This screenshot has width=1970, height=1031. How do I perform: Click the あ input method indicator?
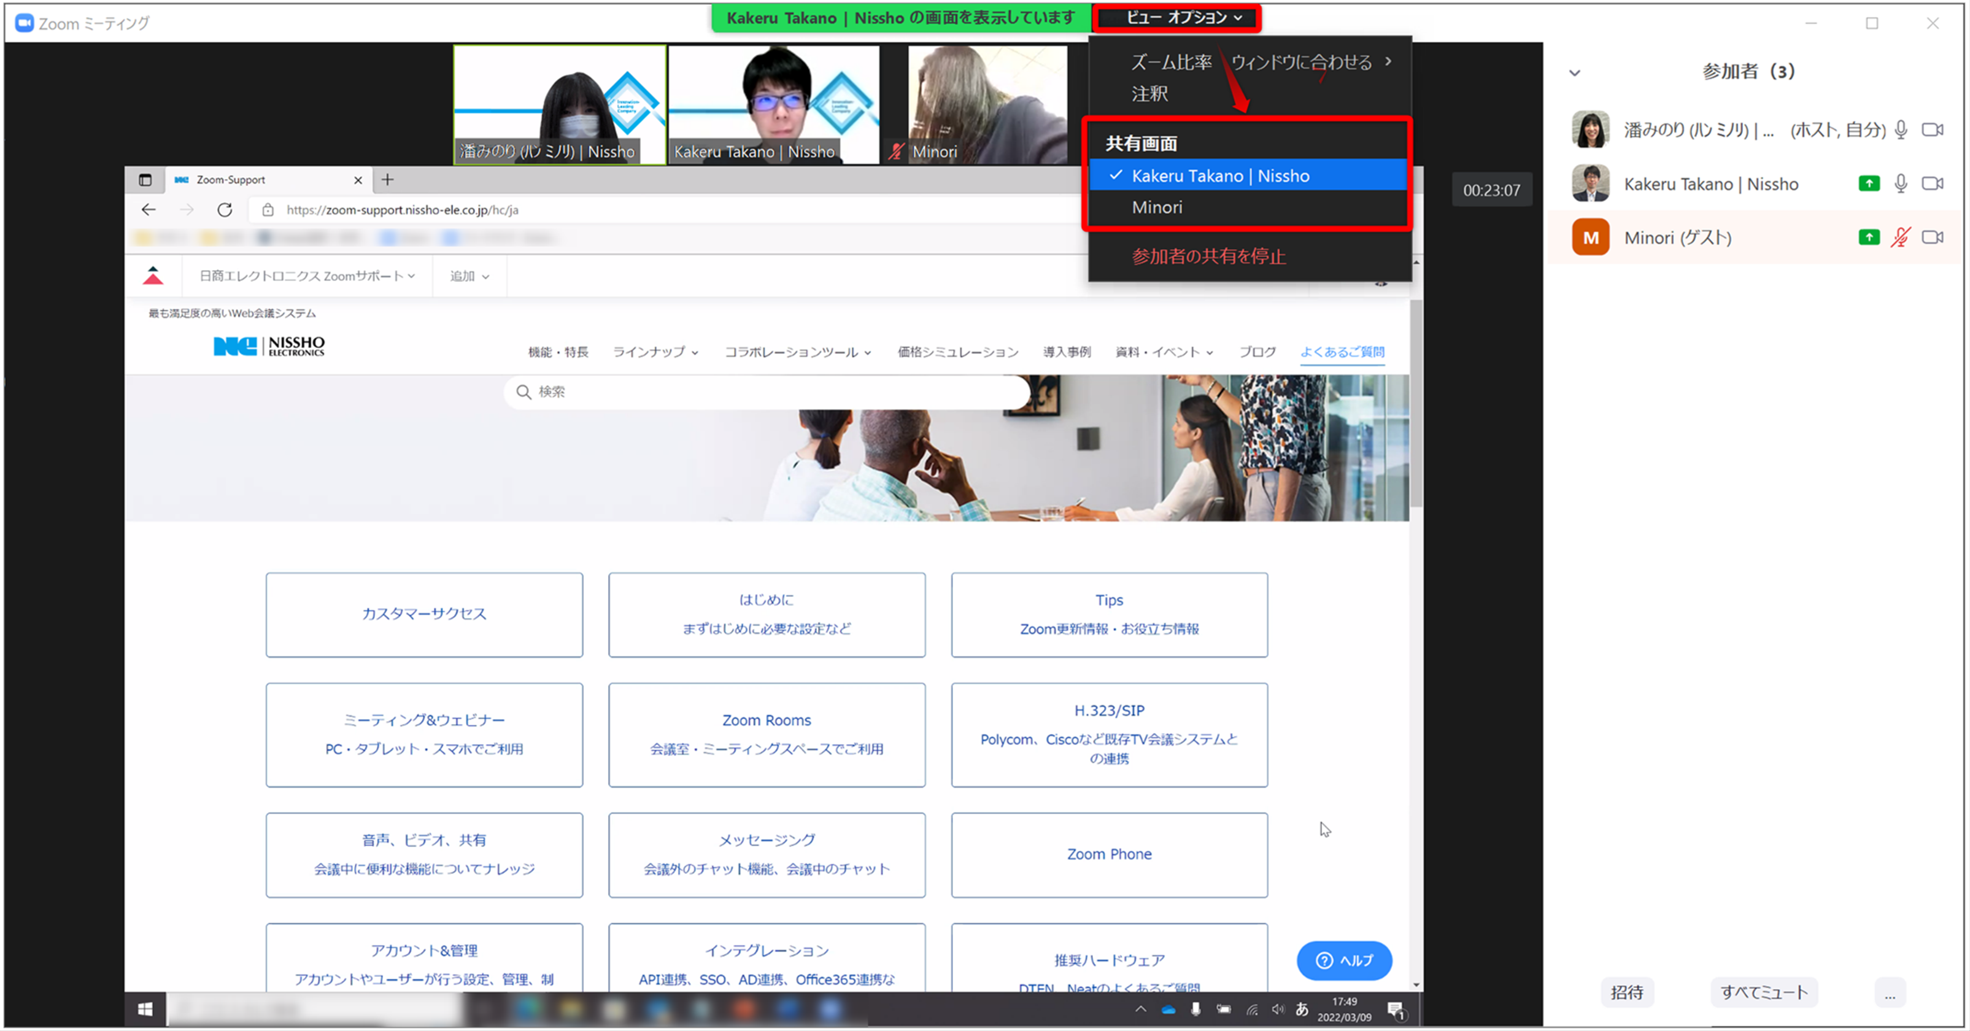1302,1010
